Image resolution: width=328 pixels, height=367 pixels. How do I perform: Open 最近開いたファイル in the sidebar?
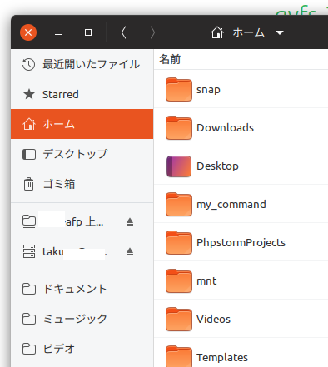point(82,64)
